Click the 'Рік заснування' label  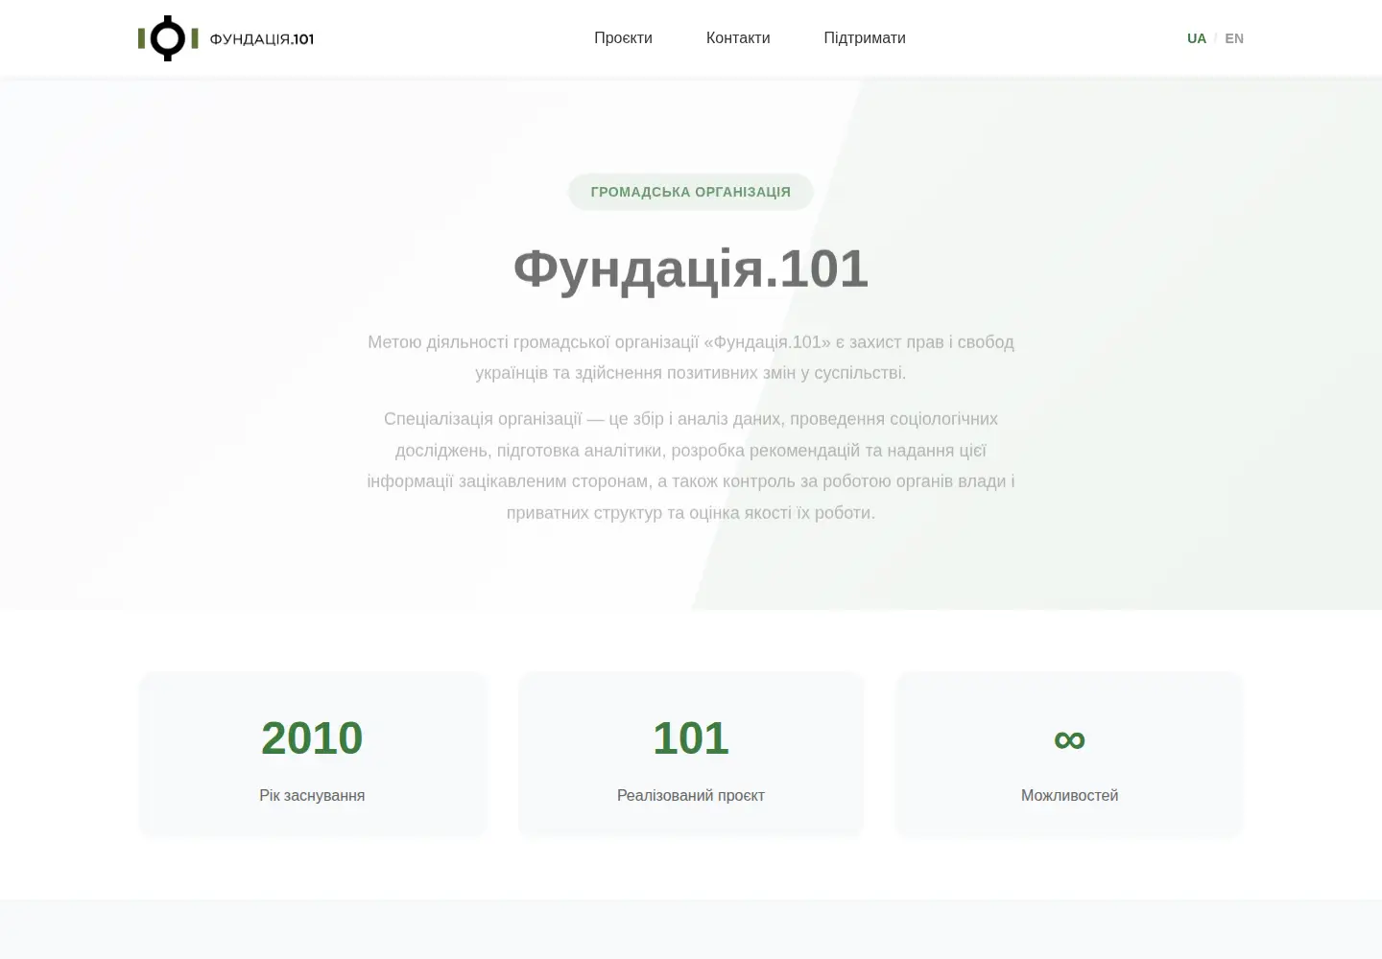(x=312, y=795)
